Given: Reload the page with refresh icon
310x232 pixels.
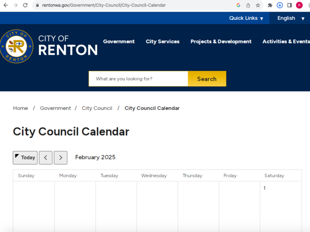Looking at the screenshot, I should click(25, 5).
